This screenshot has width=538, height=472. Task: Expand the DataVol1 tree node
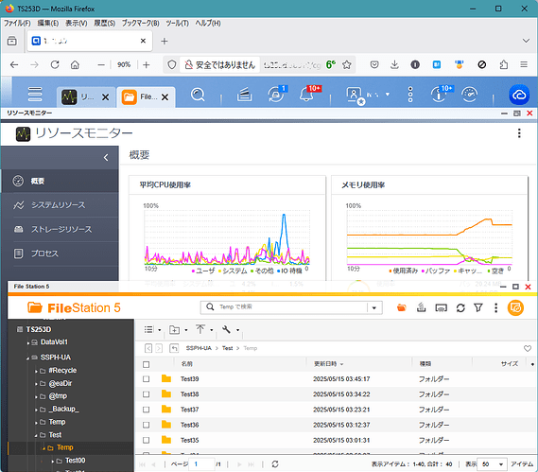28,342
